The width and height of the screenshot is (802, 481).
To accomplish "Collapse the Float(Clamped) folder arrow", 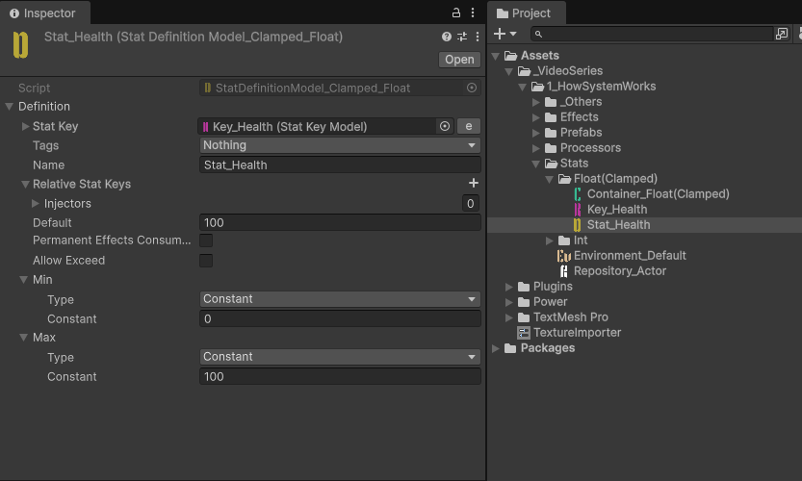I will coord(550,180).
